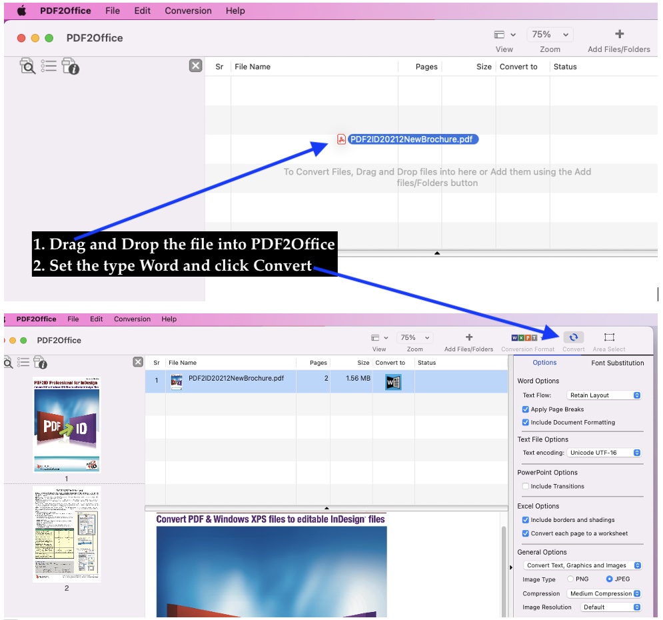Click the split pane triangle above the preview in the bottom window
This screenshot has width=663, height=620.
click(x=327, y=508)
